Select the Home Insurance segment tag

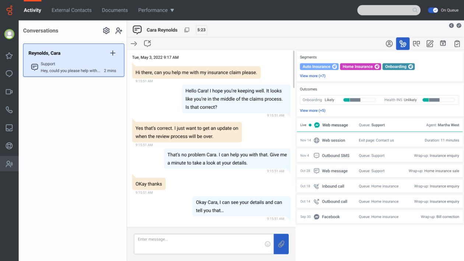(360, 67)
